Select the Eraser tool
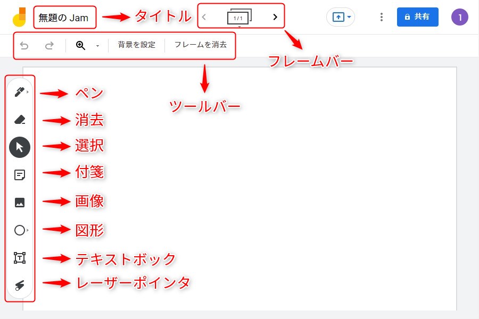 point(20,119)
